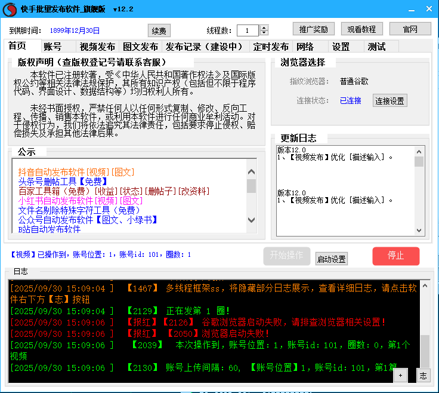Select the 图文发布 tab
Image resolution: width=439 pixels, height=393 pixels.
click(x=140, y=47)
